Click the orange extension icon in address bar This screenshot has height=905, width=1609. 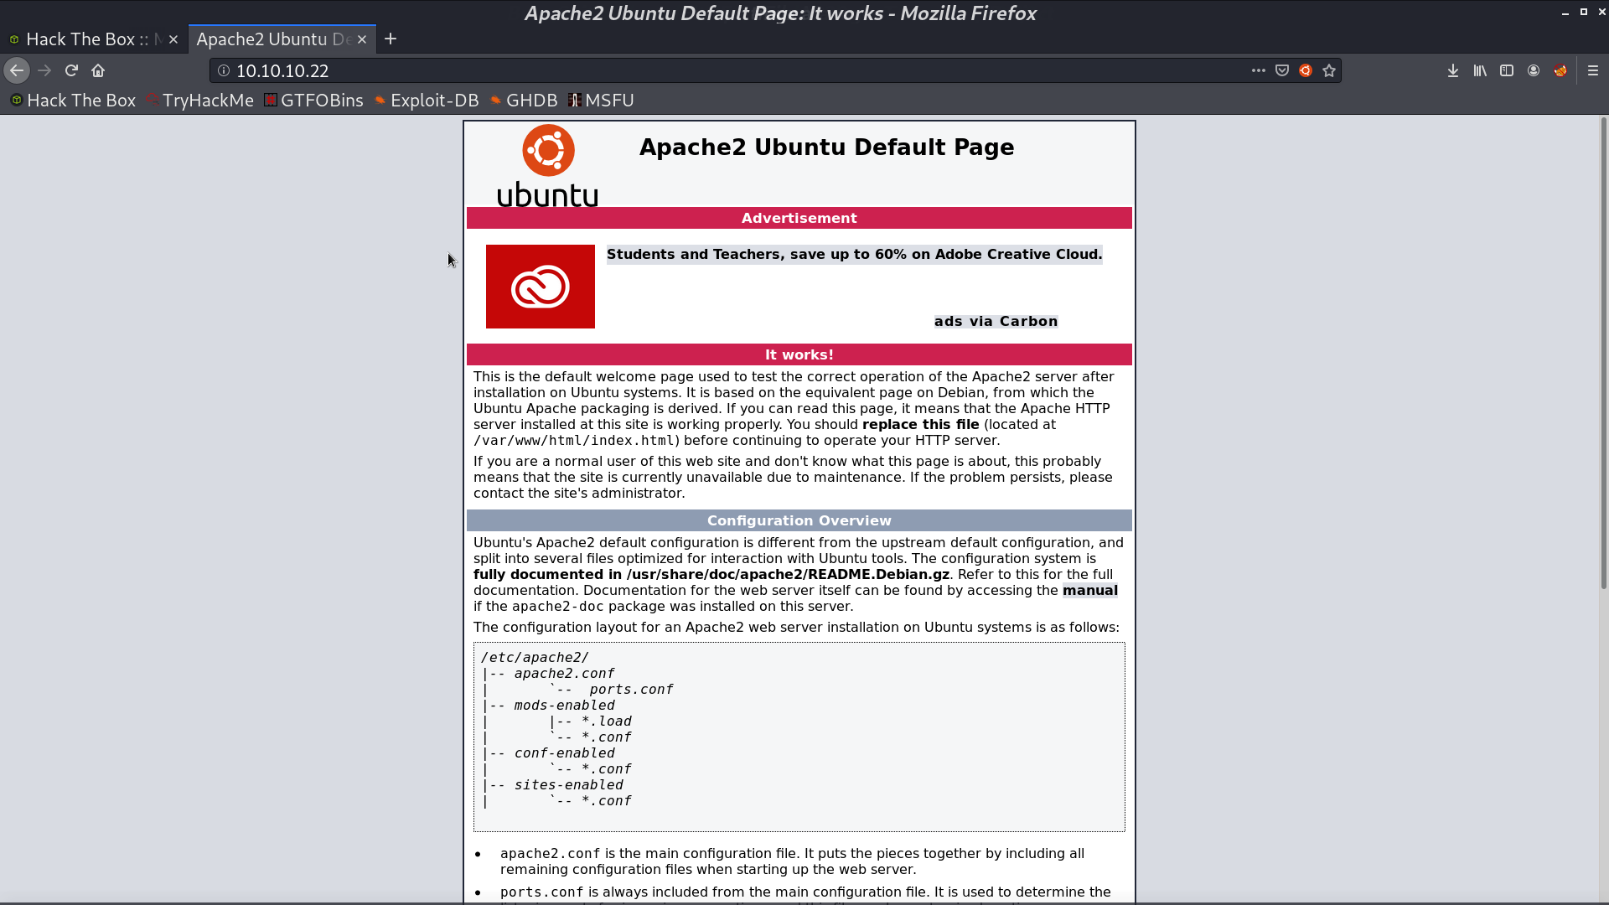(x=1306, y=71)
